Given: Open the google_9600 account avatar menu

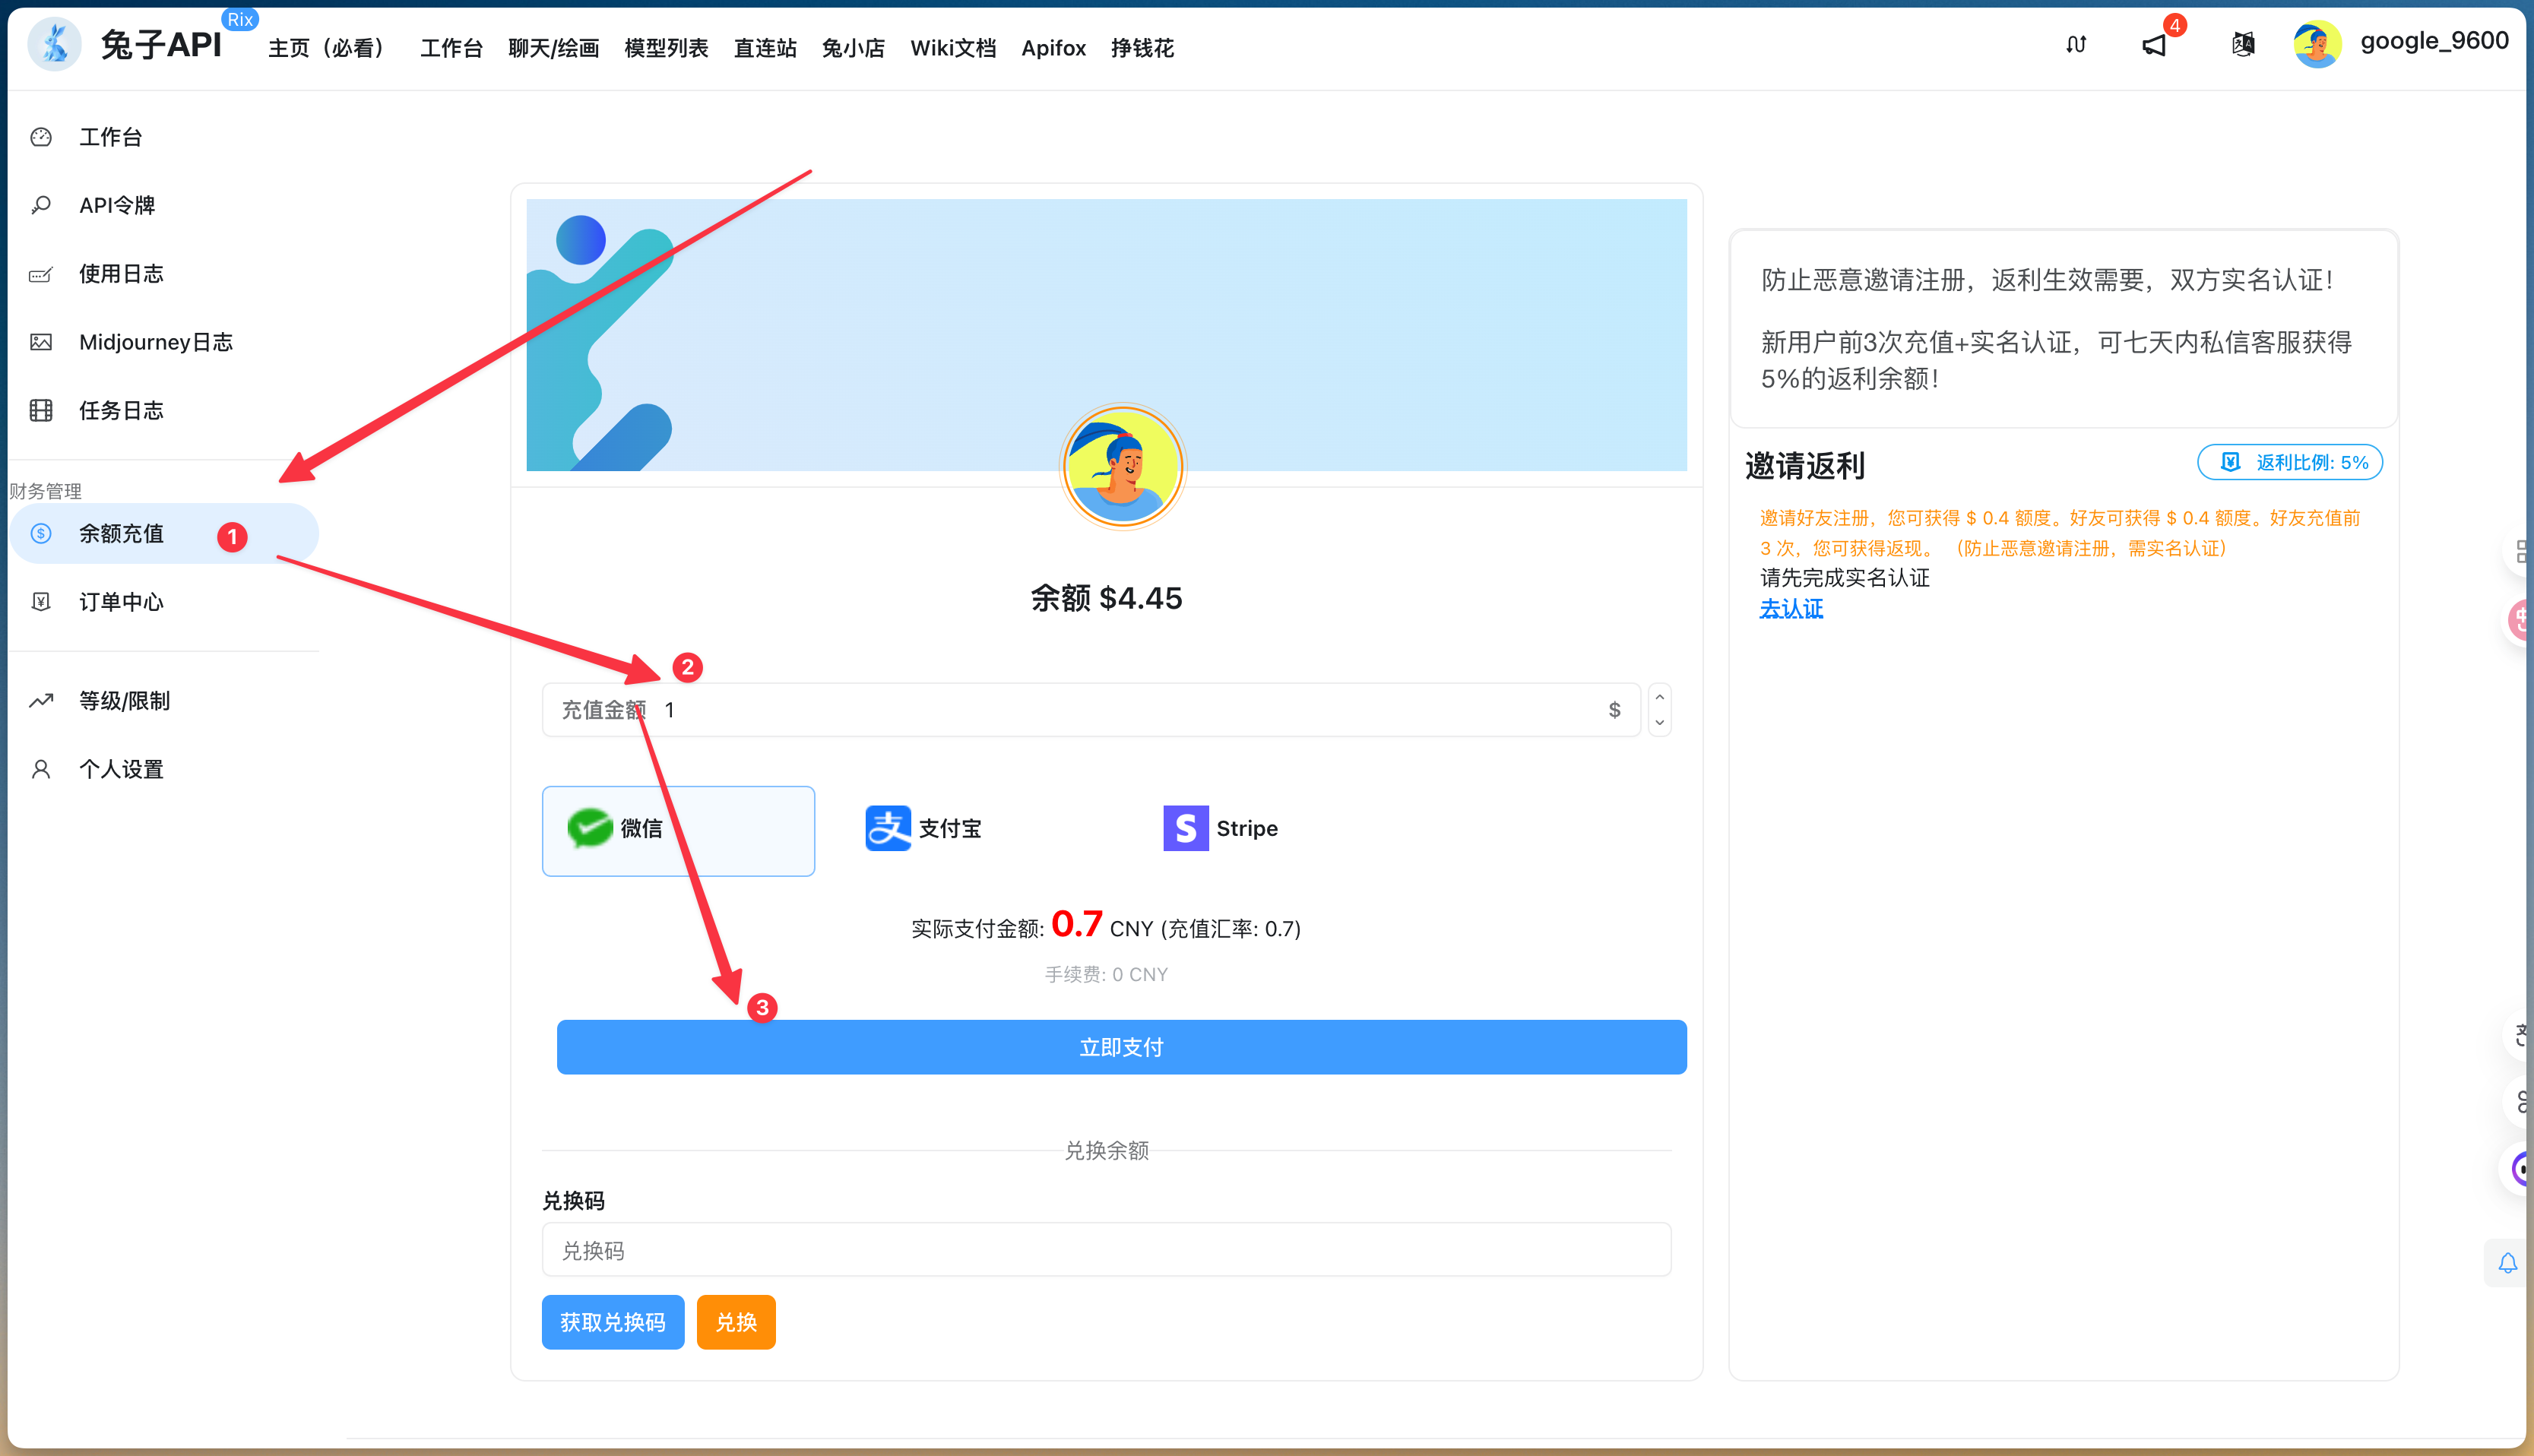Looking at the screenshot, I should (2318, 43).
